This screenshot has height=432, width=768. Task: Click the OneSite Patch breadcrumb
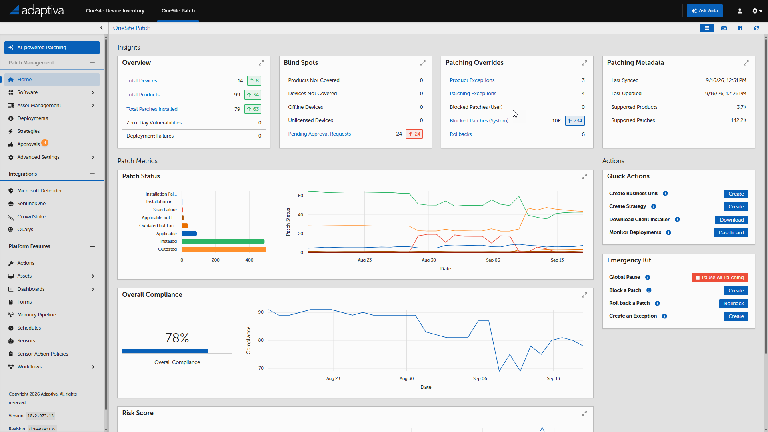click(x=132, y=28)
